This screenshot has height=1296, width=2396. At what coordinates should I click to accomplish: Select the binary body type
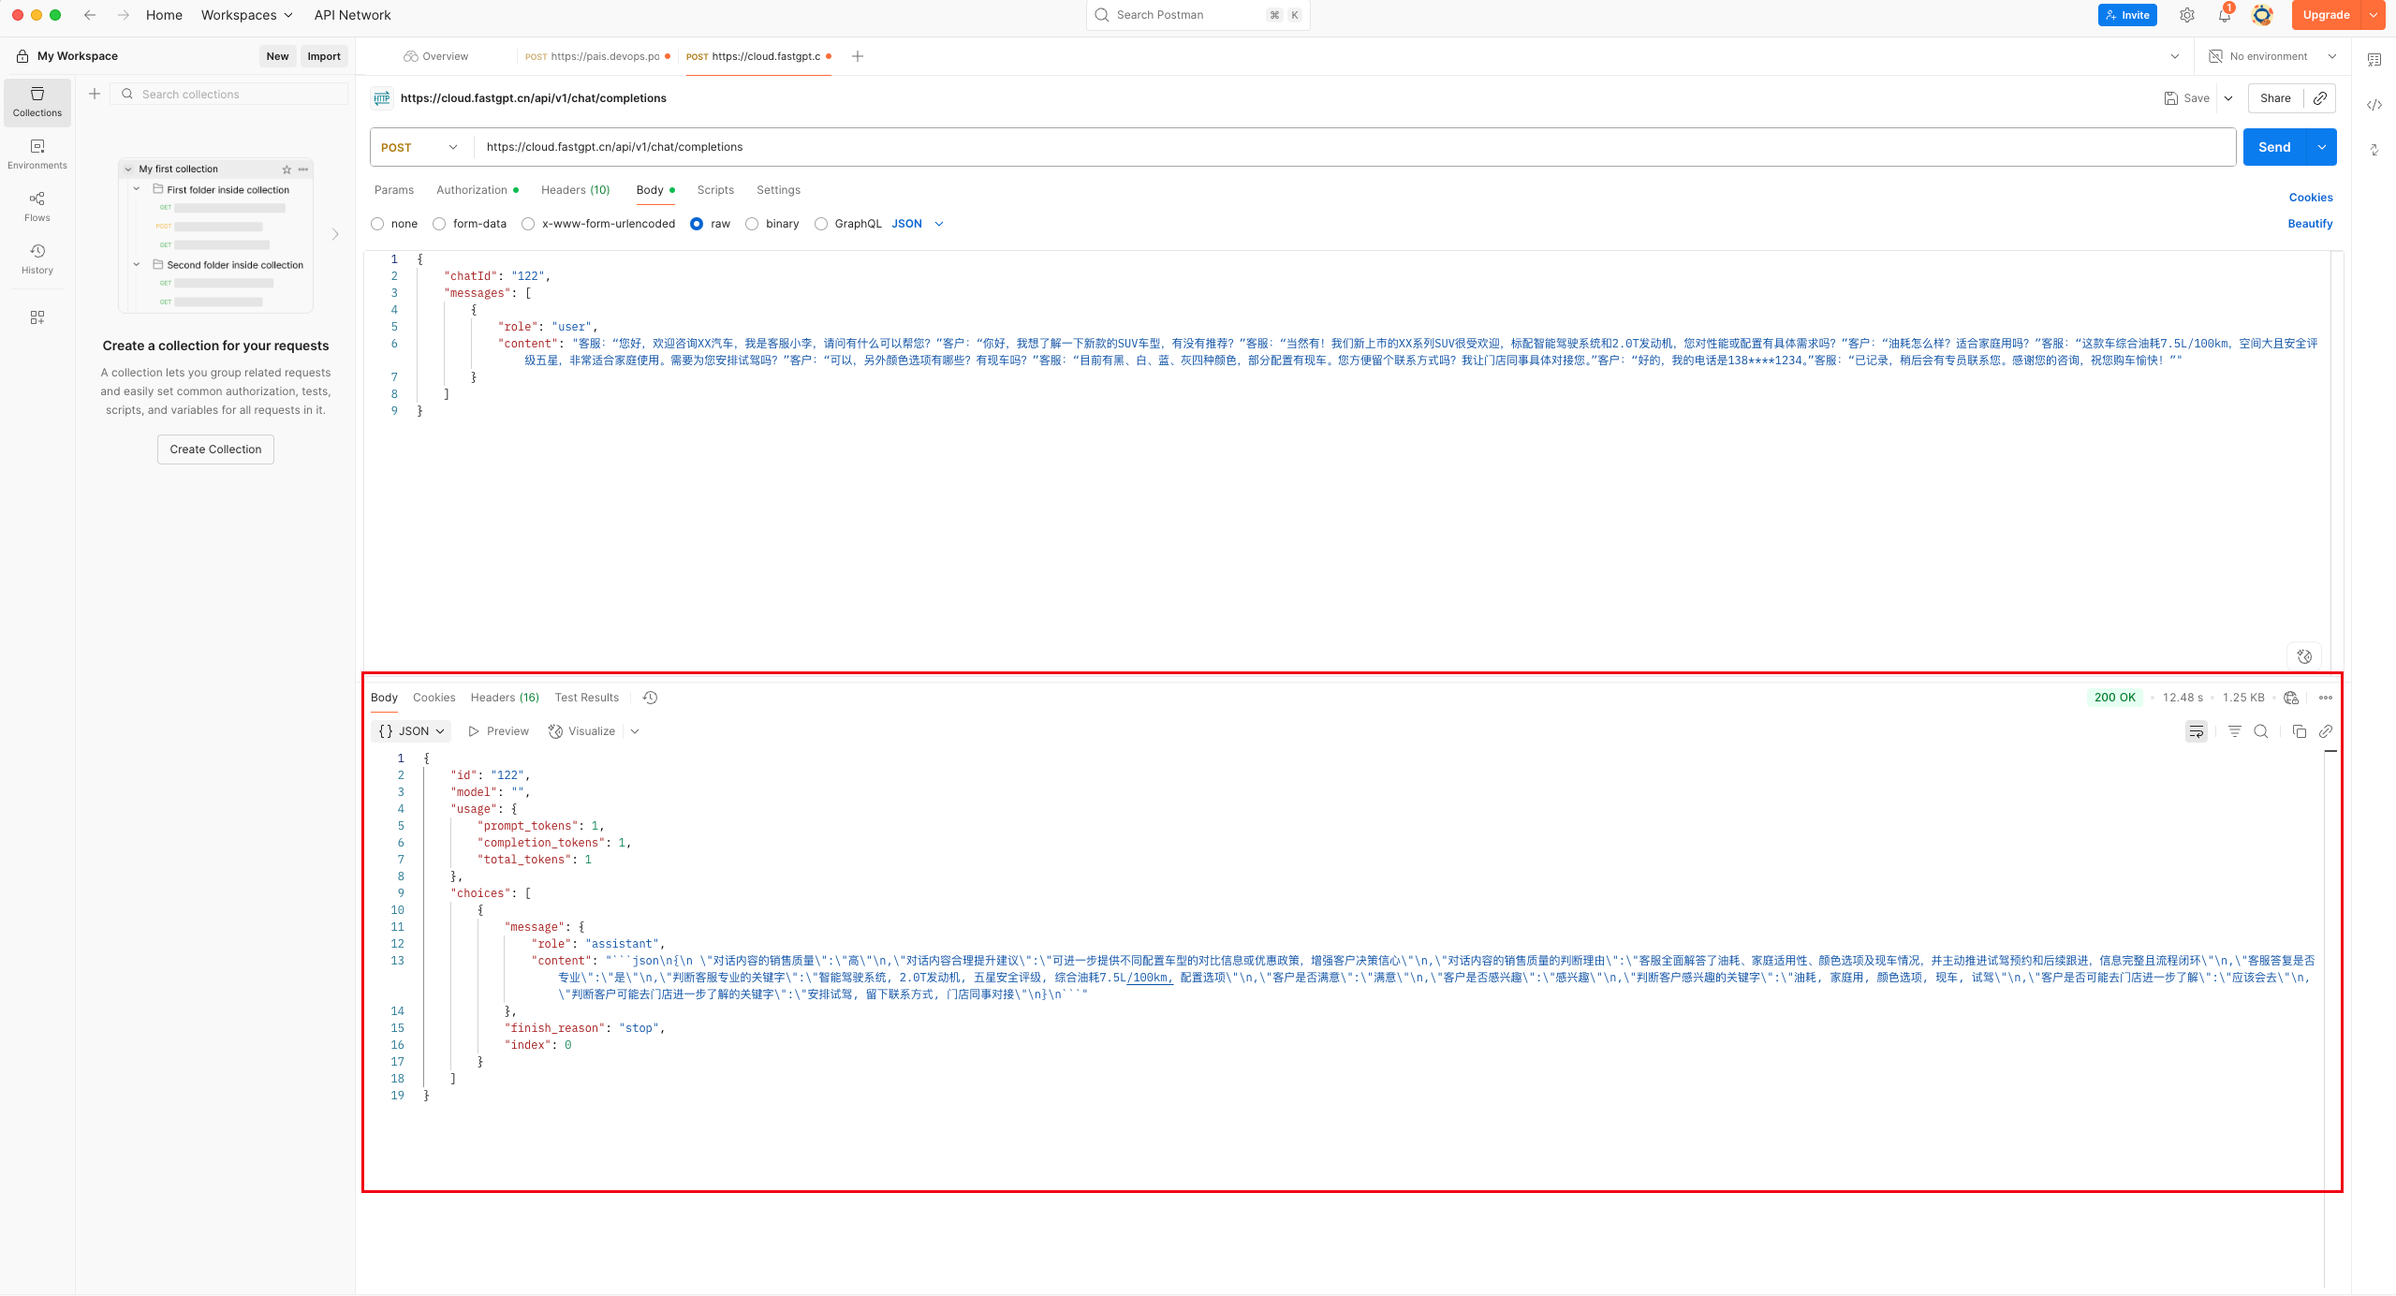(752, 224)
